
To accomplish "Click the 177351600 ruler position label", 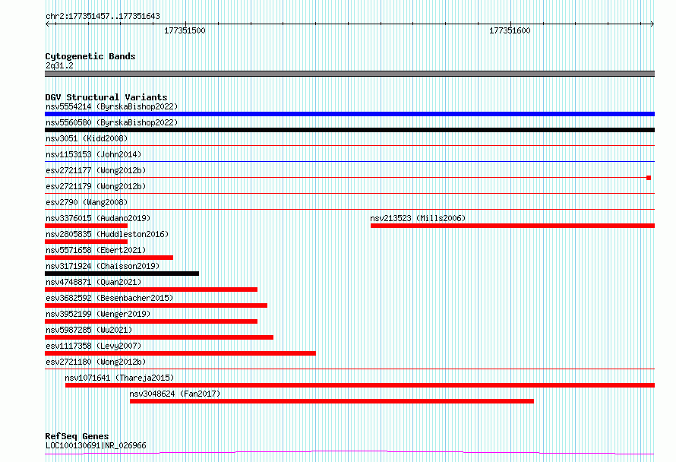I will click(x=510, y=30).
